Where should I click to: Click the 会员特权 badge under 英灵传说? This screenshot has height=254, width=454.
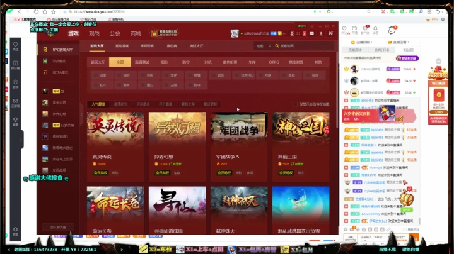pos(101,173)
